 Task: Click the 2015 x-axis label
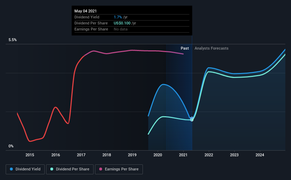click(30, 155)
